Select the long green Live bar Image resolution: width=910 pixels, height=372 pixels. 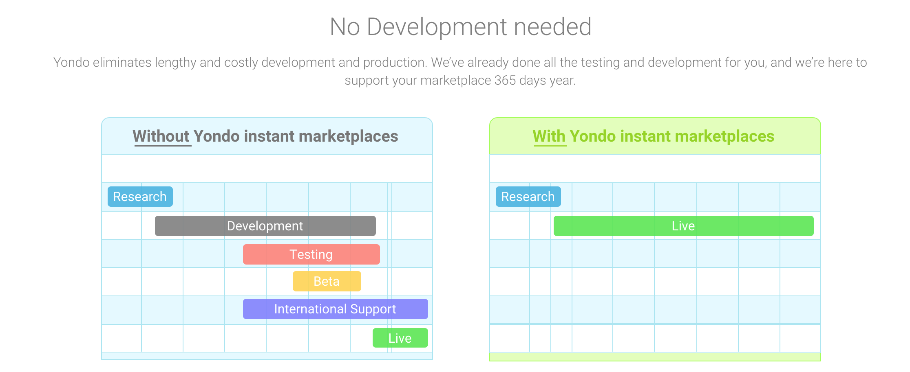(683, 226)
